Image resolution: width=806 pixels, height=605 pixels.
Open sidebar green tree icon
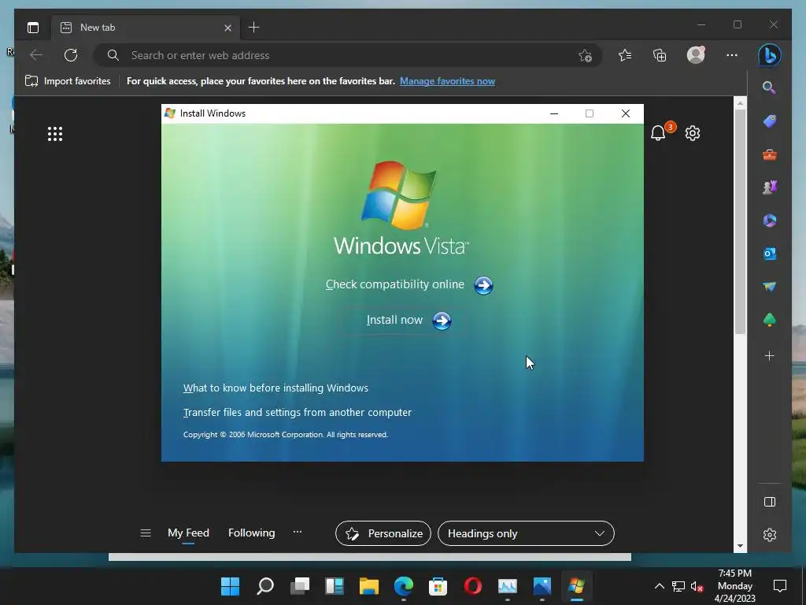pyautogui.click(x=770, y=320)
